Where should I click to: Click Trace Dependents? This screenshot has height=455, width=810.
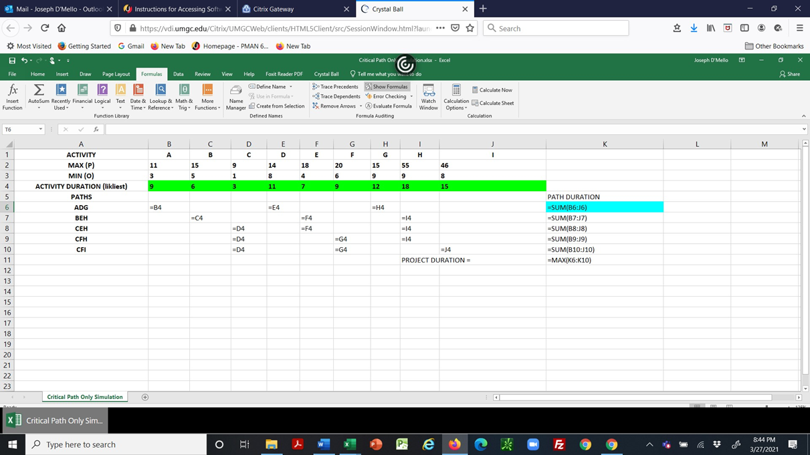point(336,96)
